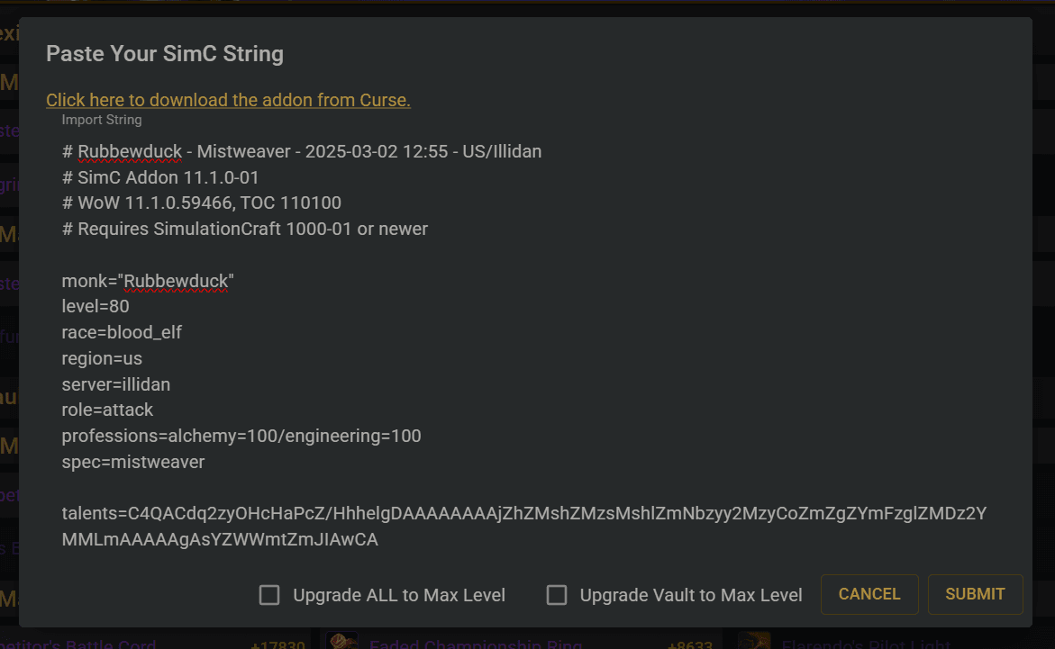The image size is (1055, 649).
Task: Click the Upgrade ALL to Max Level label
Action: click(x=399, y=595)
